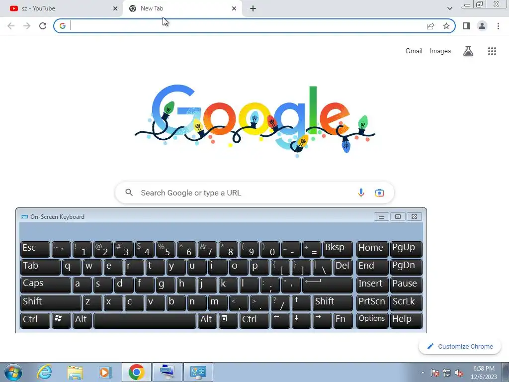
Task: Open a new tab with the plus button
Action: point(253,8)
